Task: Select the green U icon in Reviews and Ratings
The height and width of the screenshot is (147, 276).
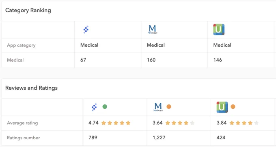Action: [x=222, y=107]
